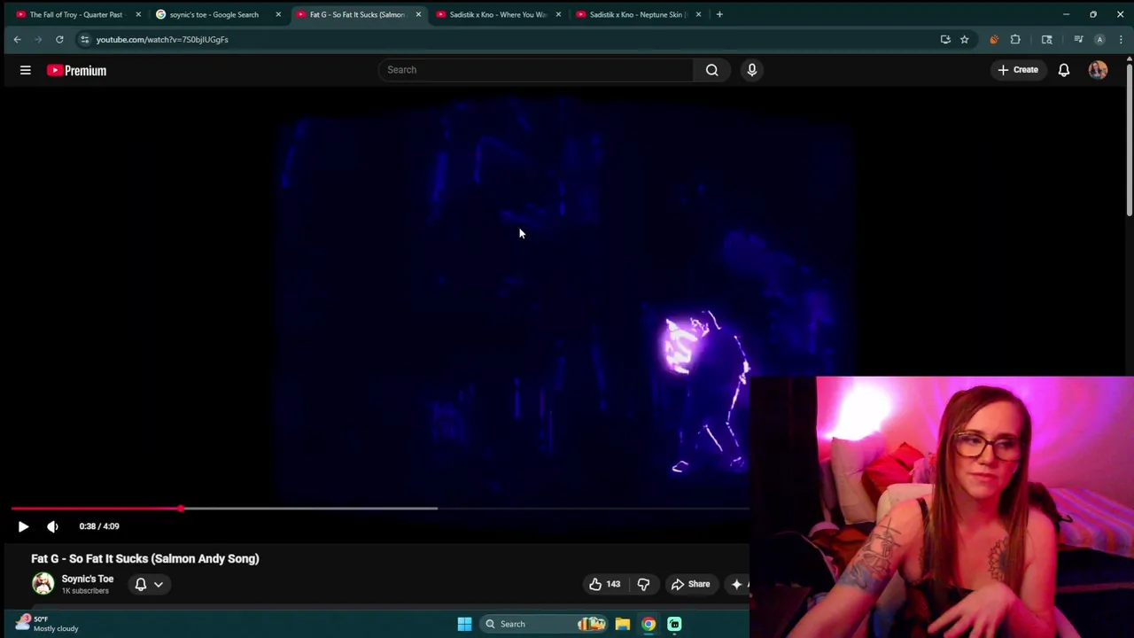The image size is (1134, 638).
Task: Click the sparkle Ask button beside Share
Action: click(x=738, y=584)
